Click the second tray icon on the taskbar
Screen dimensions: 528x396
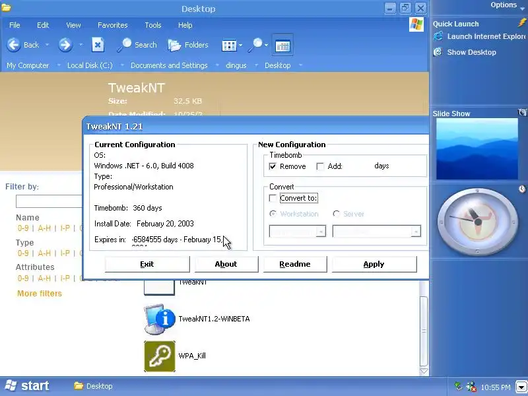tap(471, 386)
